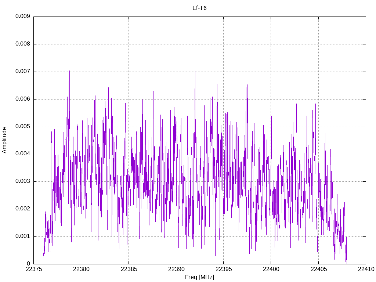The height and width of the screenshot is (282, 376).
Task: Click the x-axis tick label 22410
Action: click(366, 269)
